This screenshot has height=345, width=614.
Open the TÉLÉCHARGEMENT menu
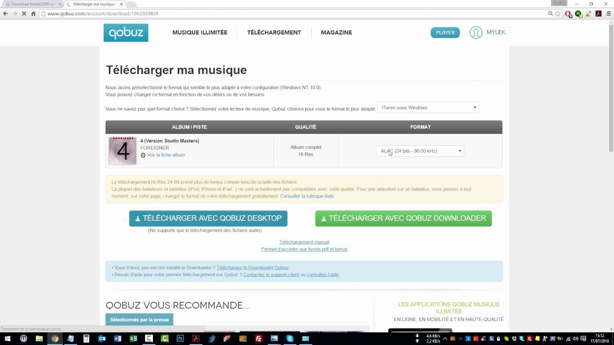(x=274, y=33)
